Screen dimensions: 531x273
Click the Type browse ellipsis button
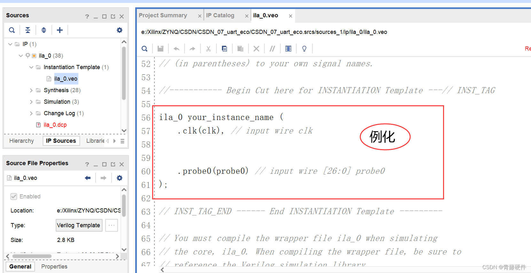[111, 225]
